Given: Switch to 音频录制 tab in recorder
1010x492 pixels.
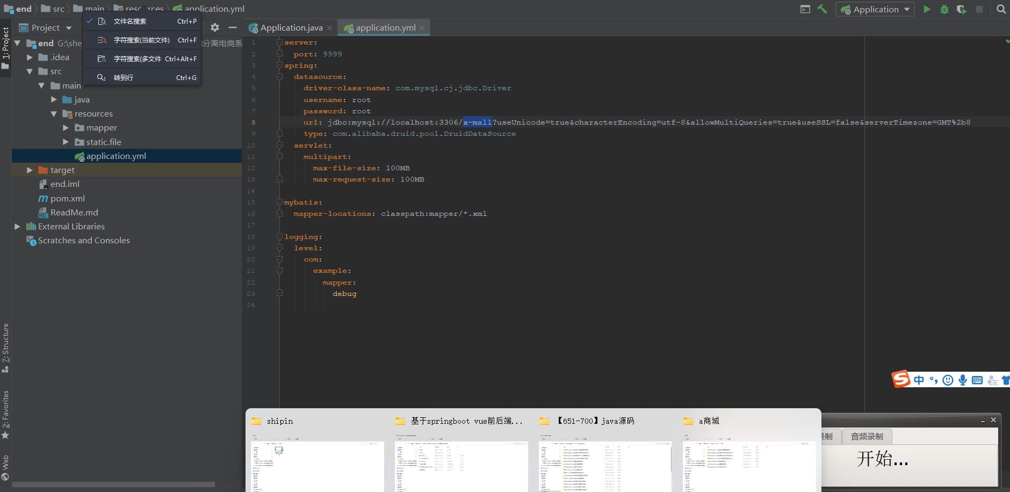Looking at the screenshot, I should [x=867, y=437].
